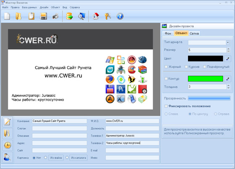Image resolution: width=235 pixels, height=169 pixels.
Task: Select the Из файла radio button
Action: click(x=46, y=157)
